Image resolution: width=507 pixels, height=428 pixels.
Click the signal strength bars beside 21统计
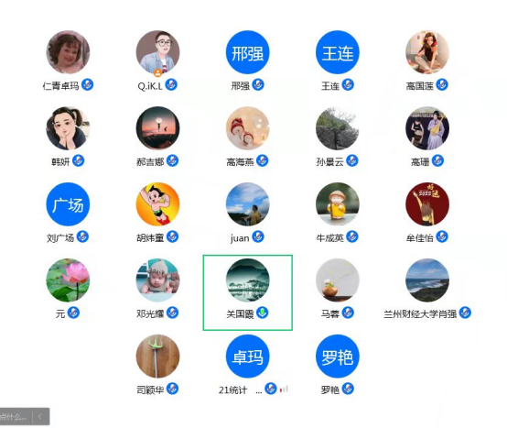285,389
